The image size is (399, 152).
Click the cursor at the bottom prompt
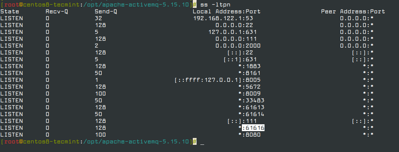(x=202, y=142)
